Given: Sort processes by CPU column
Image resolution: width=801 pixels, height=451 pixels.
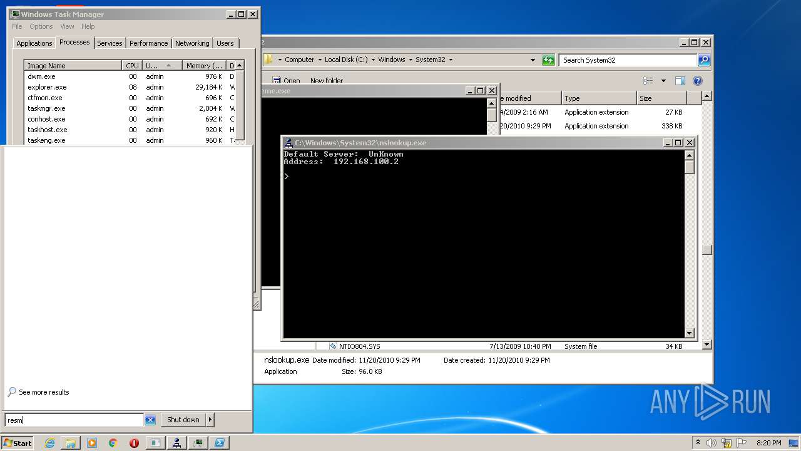Looking at the screenshot, I should pyautogui.click(x=132, y=66).
